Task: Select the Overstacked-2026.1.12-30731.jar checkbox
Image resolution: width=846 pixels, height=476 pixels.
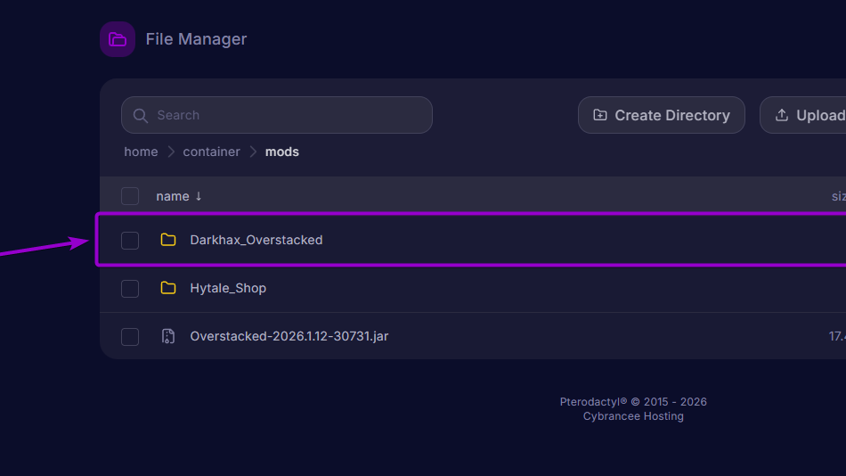Action: 130,337
